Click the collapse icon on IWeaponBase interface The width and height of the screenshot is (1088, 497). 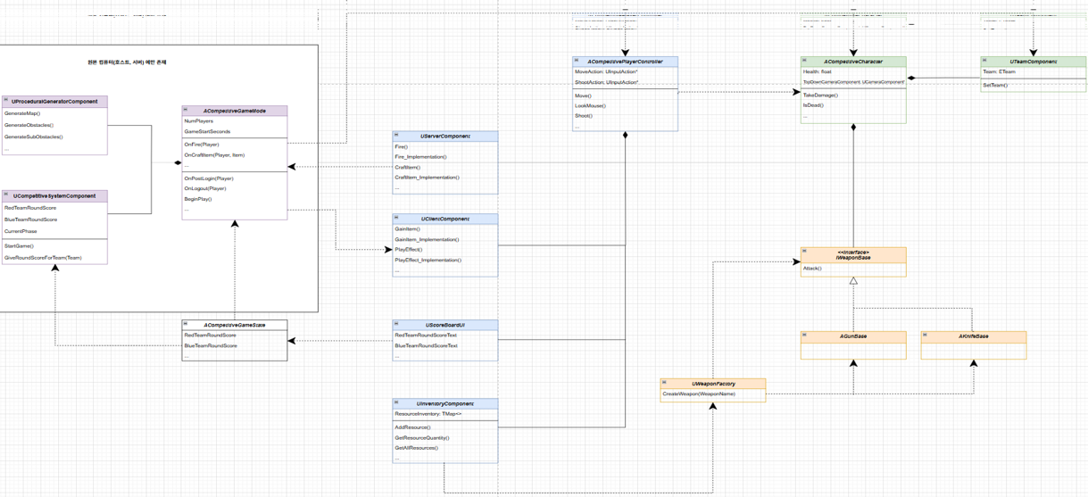click(x=806, y=252)
